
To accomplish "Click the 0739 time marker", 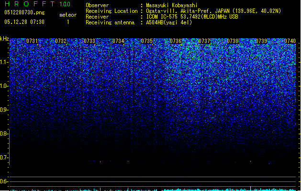I will 261,41.
